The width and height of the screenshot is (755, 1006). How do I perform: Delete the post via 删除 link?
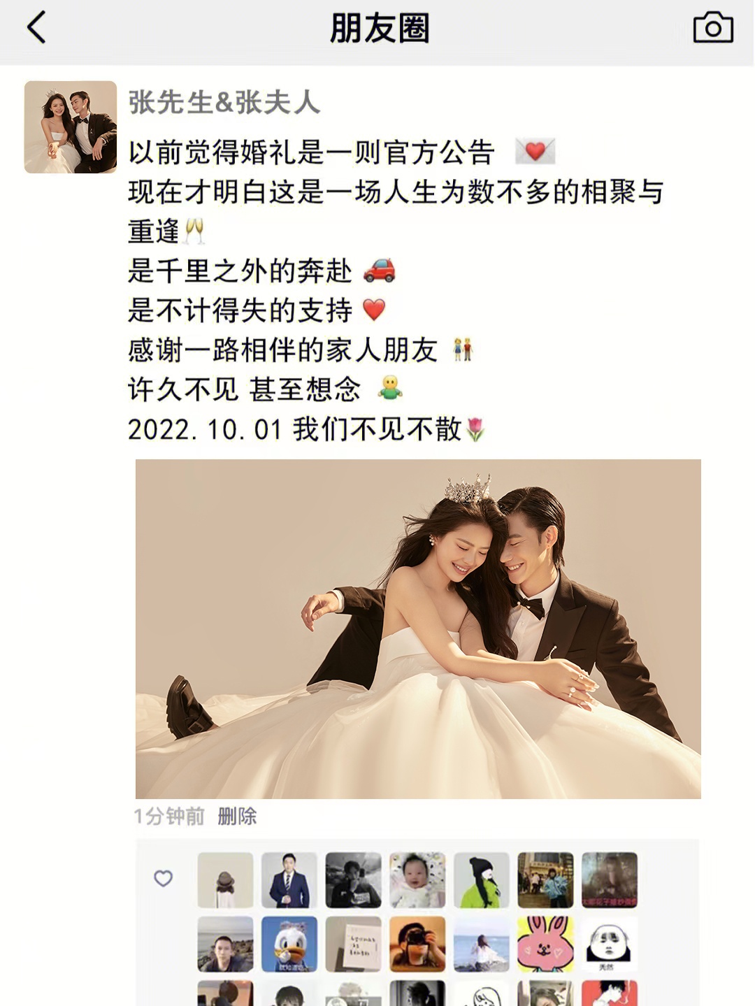tap(237, 816)
